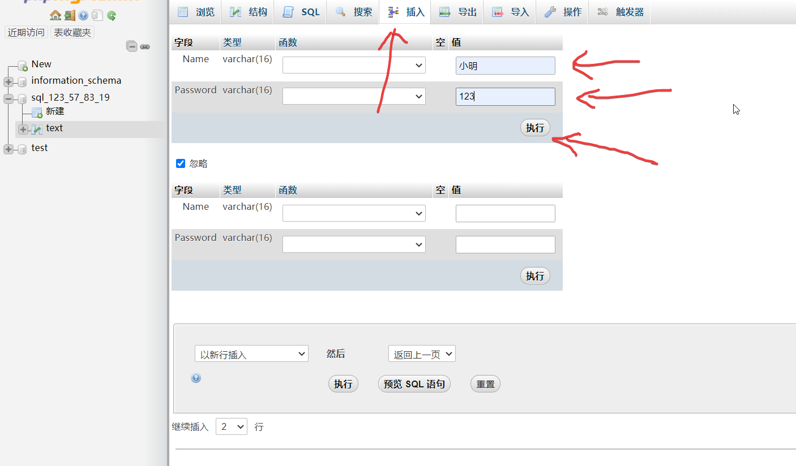Select the text table in tree
Image resolution: width=796 pixels, height=466 pixels.
click(54, 128)
